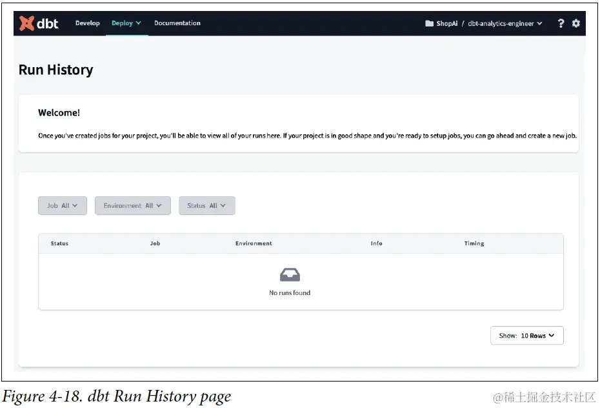Click the Run History heading
This screenshot has height=408, width=600.
[x=56, y=70]
